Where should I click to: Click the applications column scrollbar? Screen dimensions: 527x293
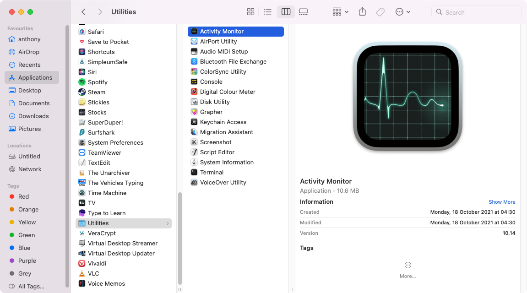click(x=180, y=239)
